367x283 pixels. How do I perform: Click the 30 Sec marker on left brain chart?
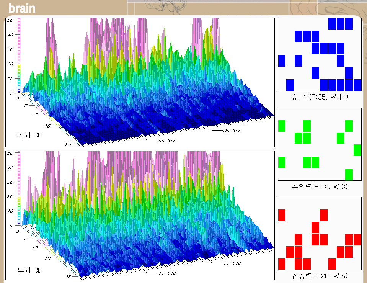232,131
